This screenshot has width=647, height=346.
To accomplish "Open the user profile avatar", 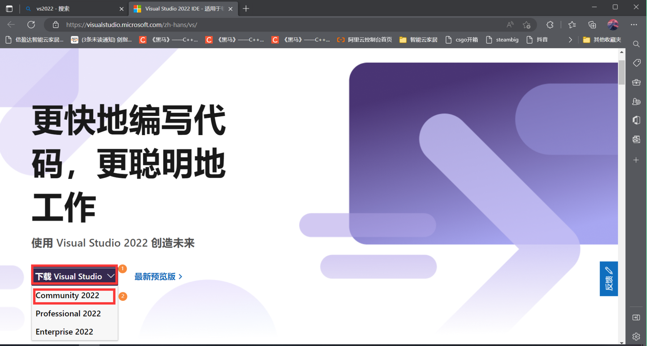I will click(613, 25).
